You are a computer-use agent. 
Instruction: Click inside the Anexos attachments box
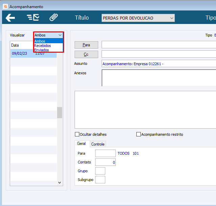[159, 78]
